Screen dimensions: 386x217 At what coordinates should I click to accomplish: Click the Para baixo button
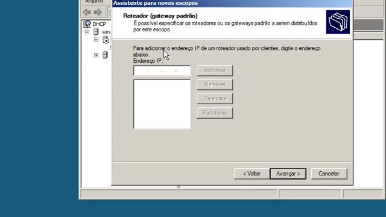215,113
